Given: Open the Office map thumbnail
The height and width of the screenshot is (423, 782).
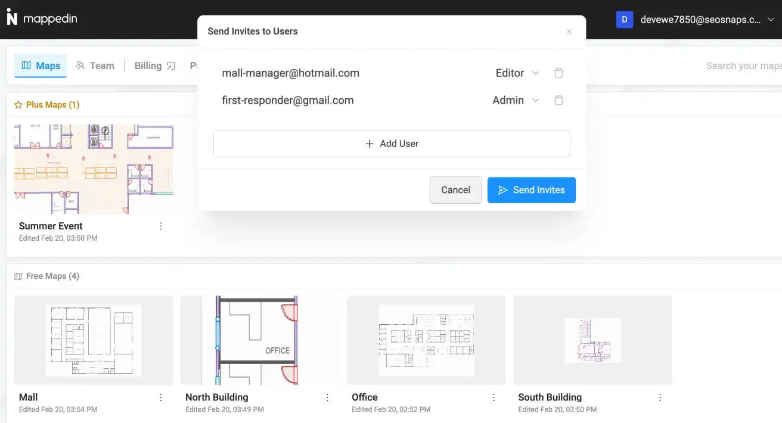Looking at the screenshot, I should 426,340.
